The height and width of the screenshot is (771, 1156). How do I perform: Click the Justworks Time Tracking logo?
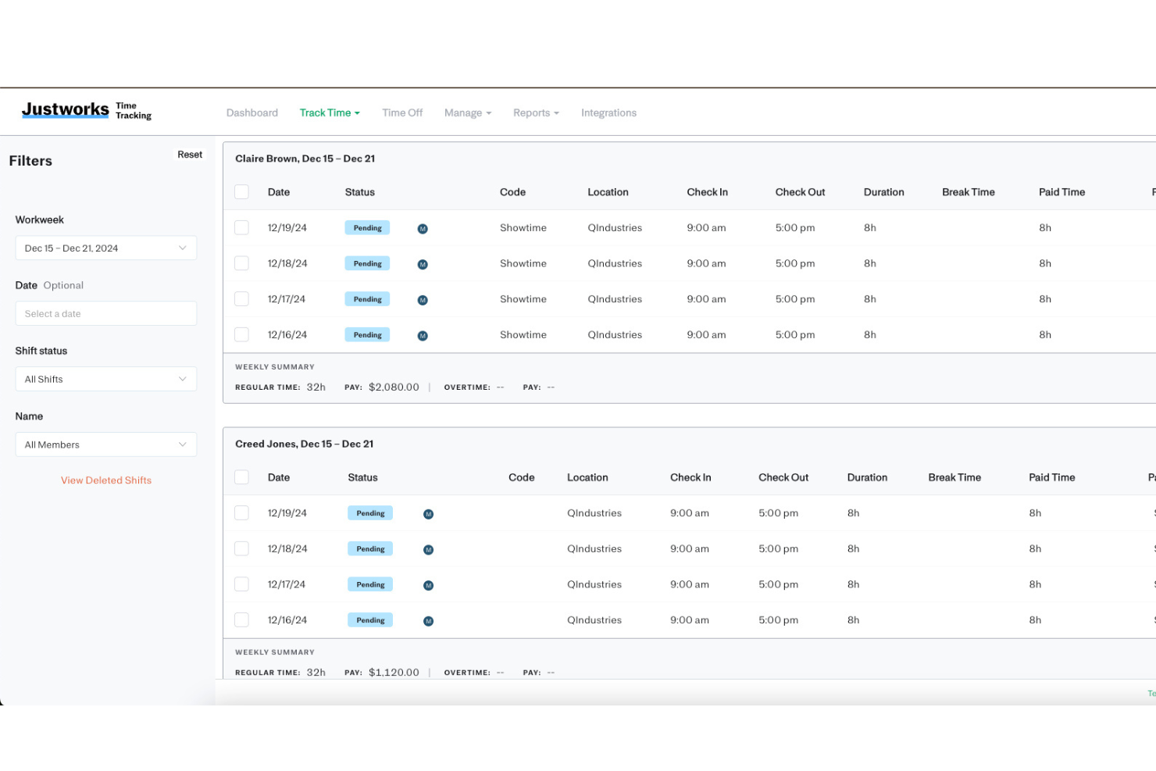point(86,109)
